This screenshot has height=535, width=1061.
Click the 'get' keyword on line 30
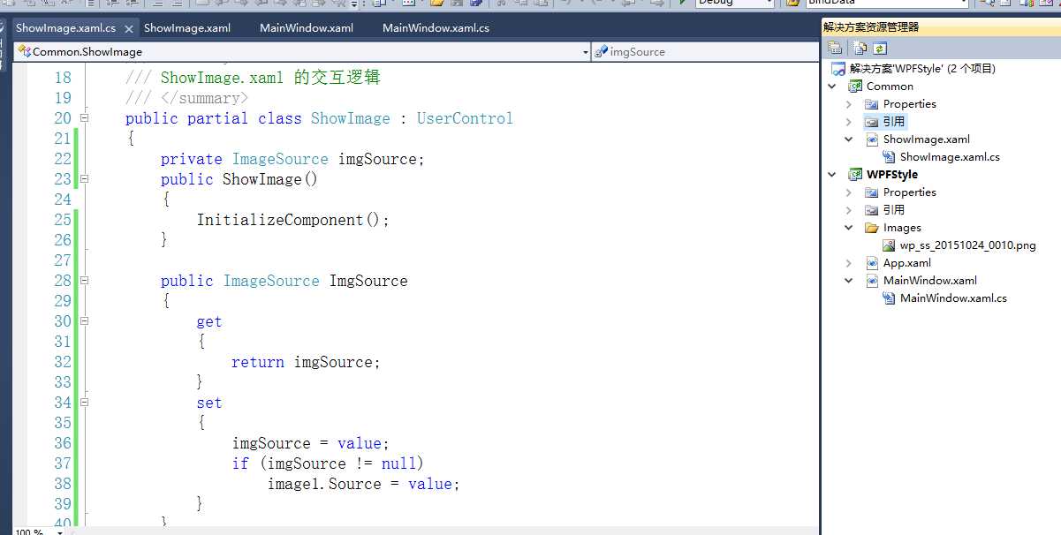[x=209, y=321]
